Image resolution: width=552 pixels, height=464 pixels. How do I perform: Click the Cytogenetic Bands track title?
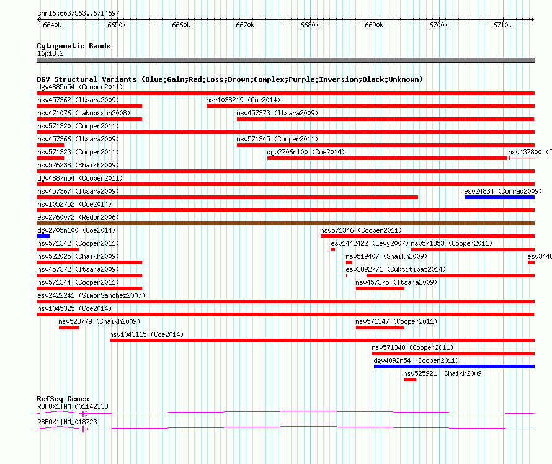point(74,46)
